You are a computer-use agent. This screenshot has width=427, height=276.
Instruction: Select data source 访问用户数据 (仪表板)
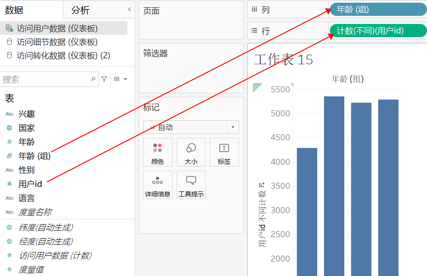point(64,29)
